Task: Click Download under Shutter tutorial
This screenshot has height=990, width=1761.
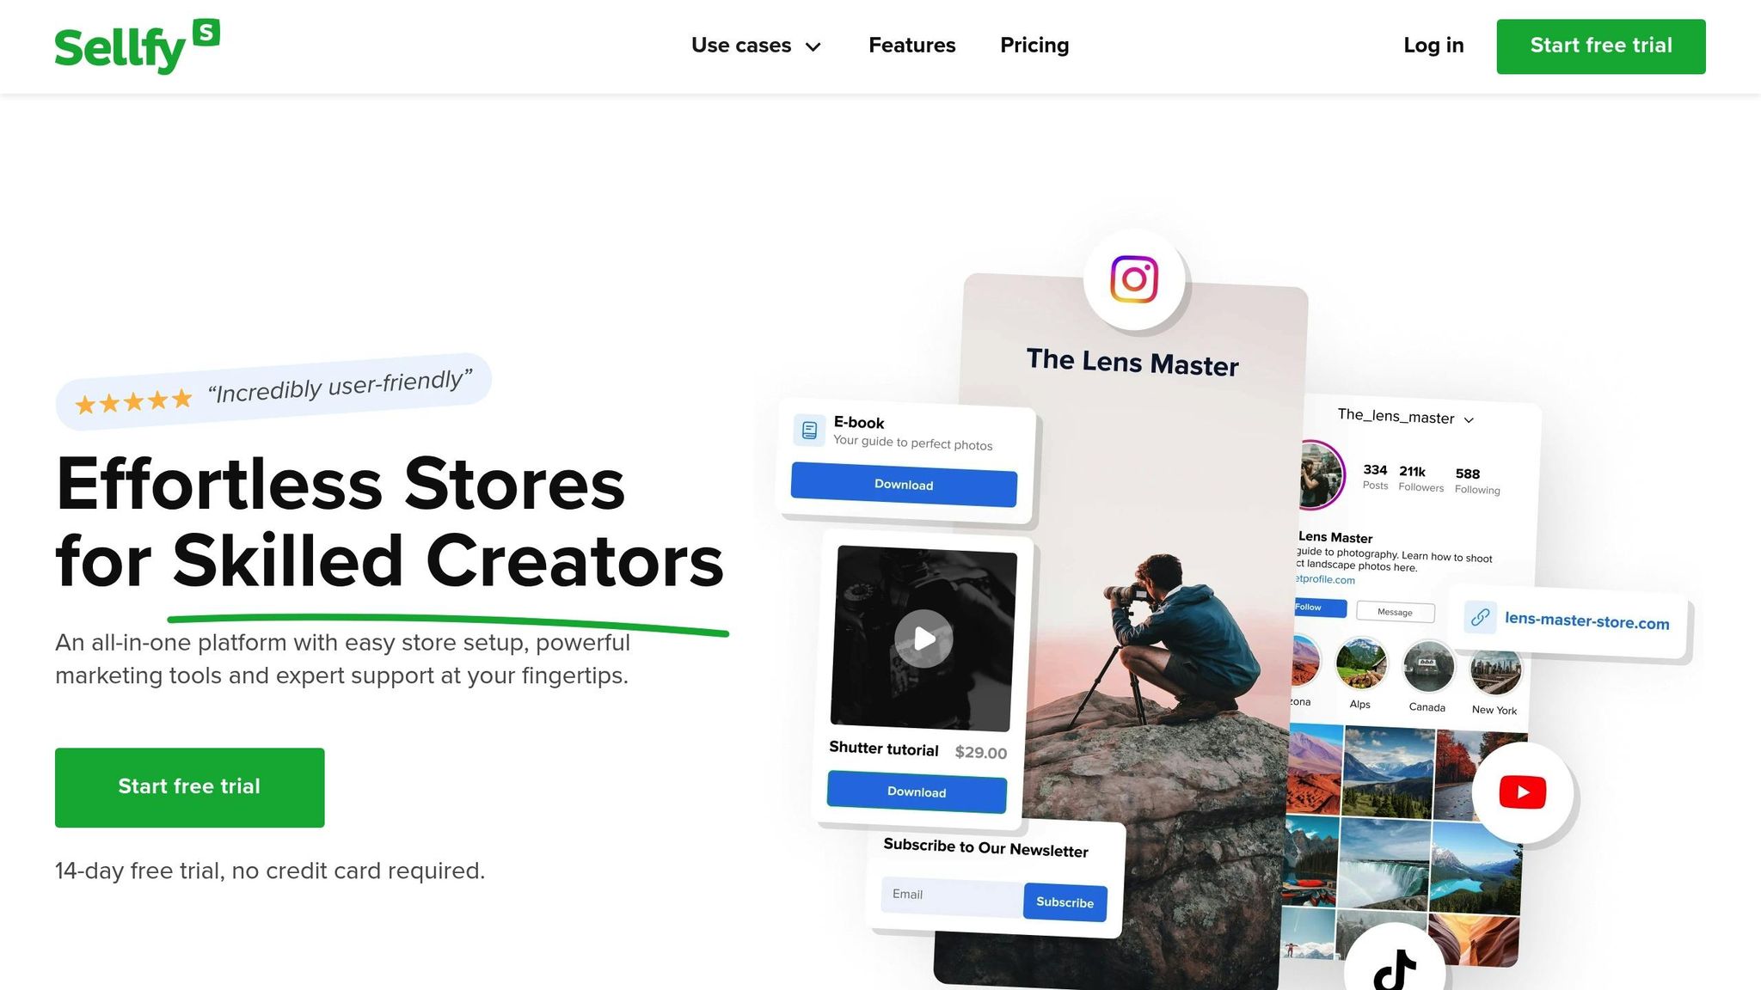Action: [917, 791]
